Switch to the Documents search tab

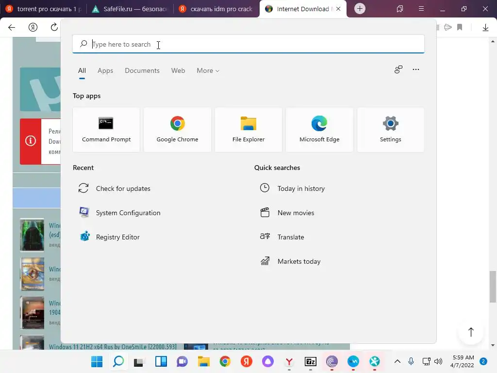pos(142,71)
